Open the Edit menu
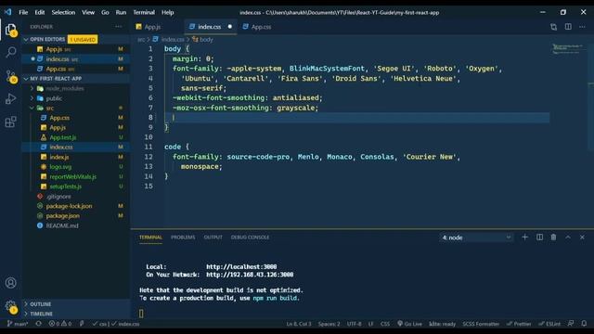 tap(40, 12)
